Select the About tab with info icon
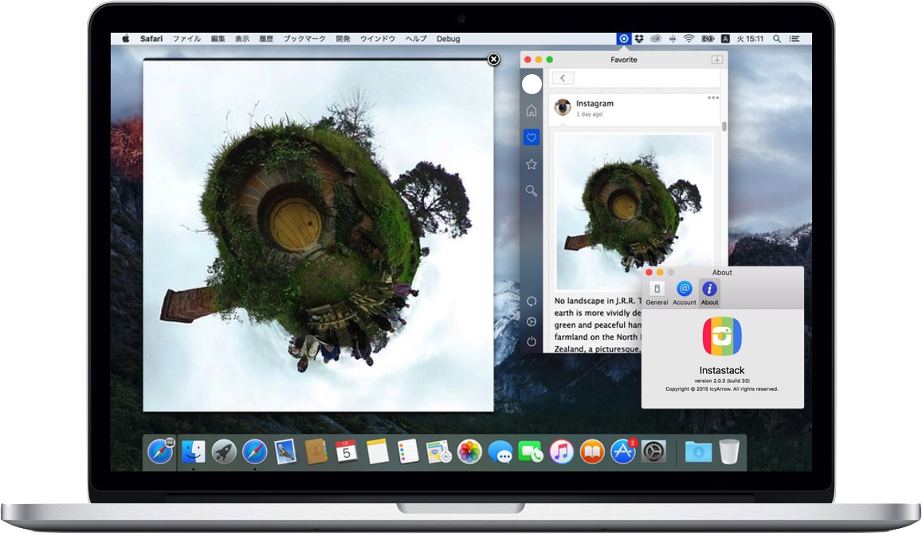This screenshot has height=540, width=922. pos(710,294)
